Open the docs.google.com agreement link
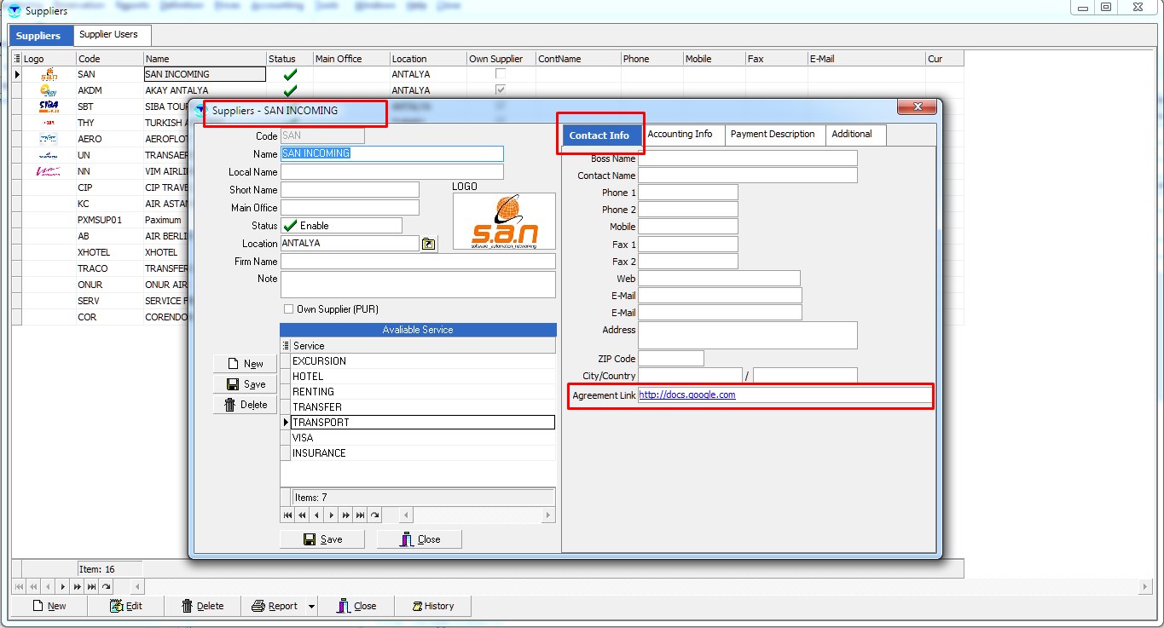Image resolution: width=1164 pixels, height=628 pixels. pyautogui.click(x=687, y=395)
